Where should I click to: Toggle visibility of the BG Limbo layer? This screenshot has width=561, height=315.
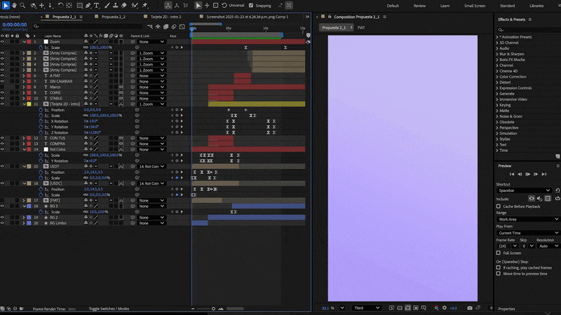2,223
